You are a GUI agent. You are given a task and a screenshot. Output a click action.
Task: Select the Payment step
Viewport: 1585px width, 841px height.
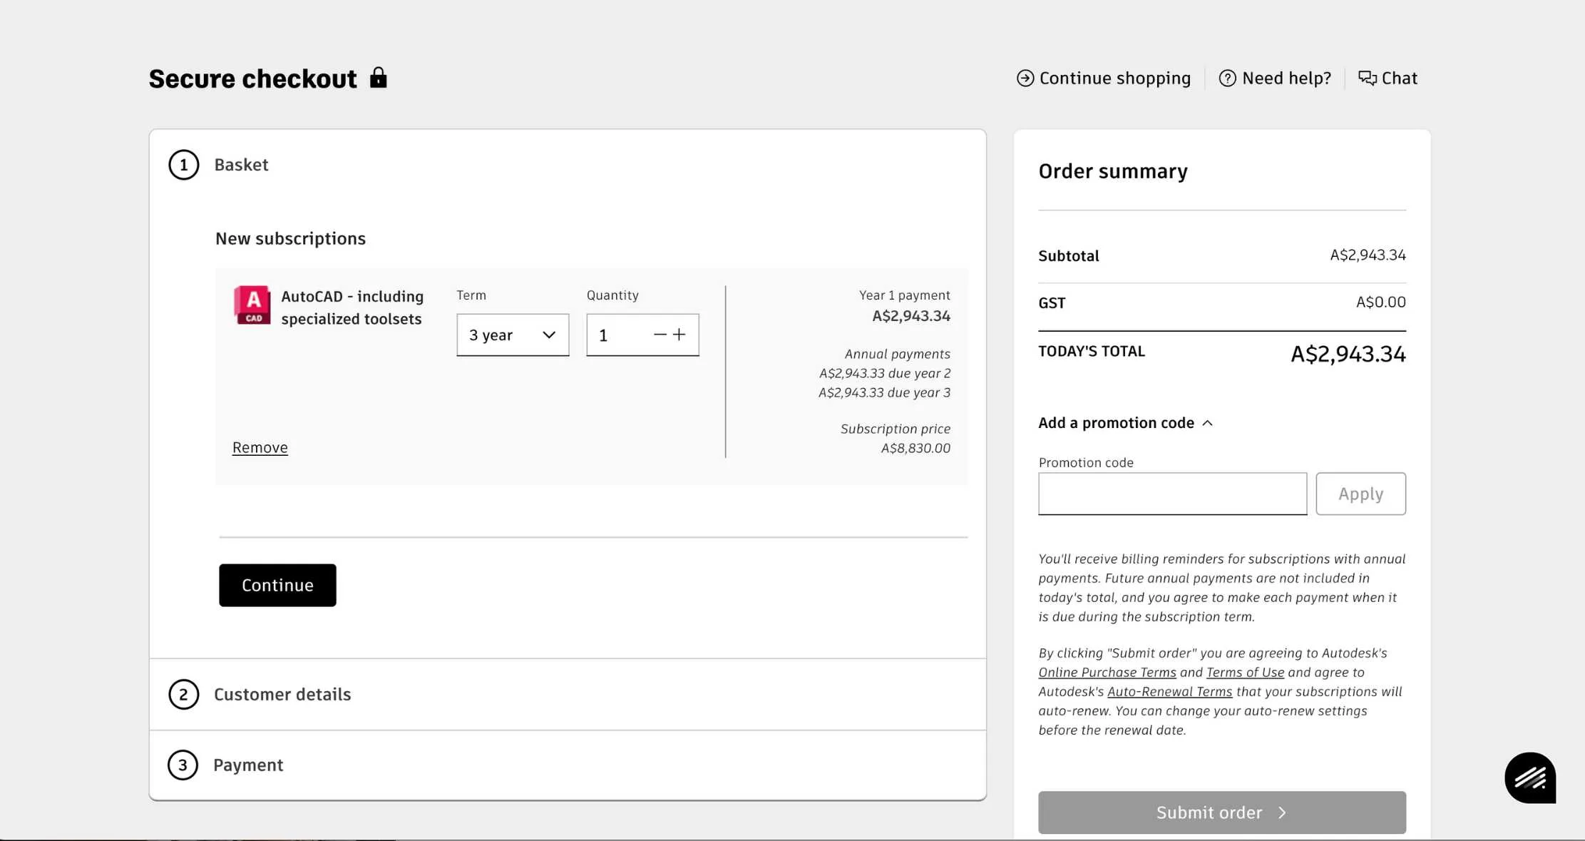(248, 764)
